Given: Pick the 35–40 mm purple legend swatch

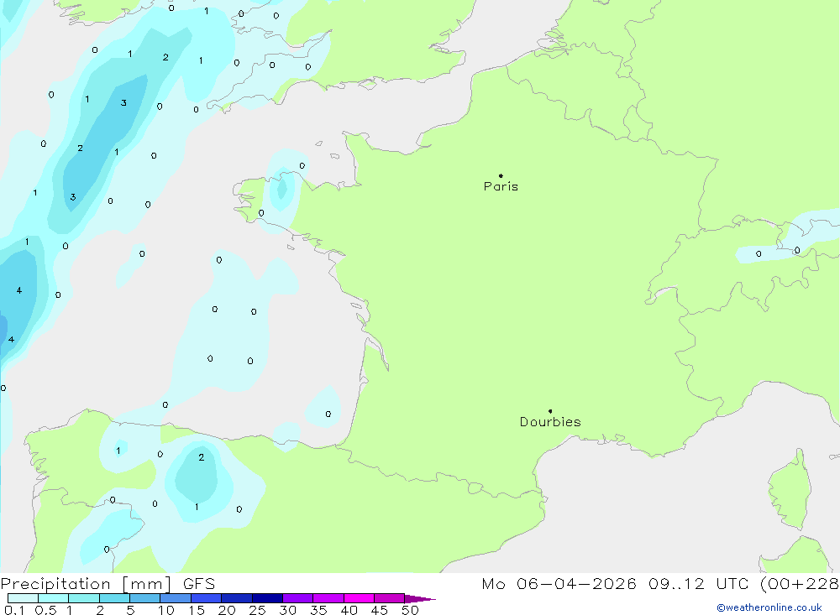Looking at the screenshot, I should [328, 598].
